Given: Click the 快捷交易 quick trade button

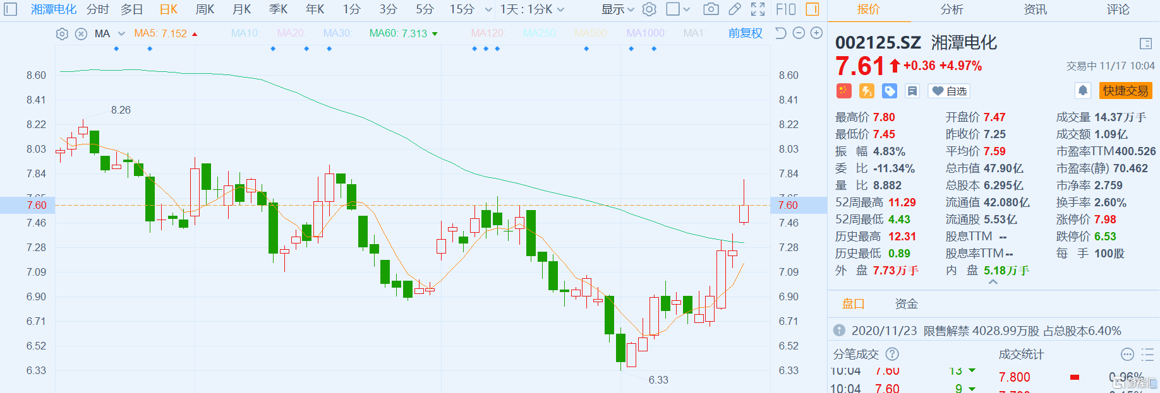Looking at the screenshot, I should pos(1126,91).
